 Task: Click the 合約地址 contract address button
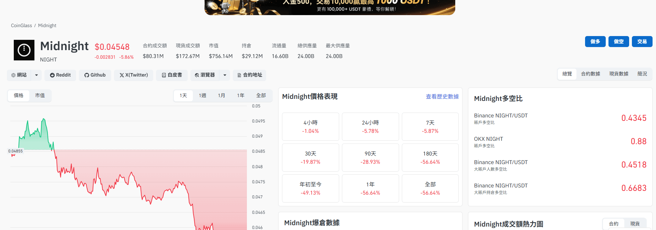[x=250, y=75]
